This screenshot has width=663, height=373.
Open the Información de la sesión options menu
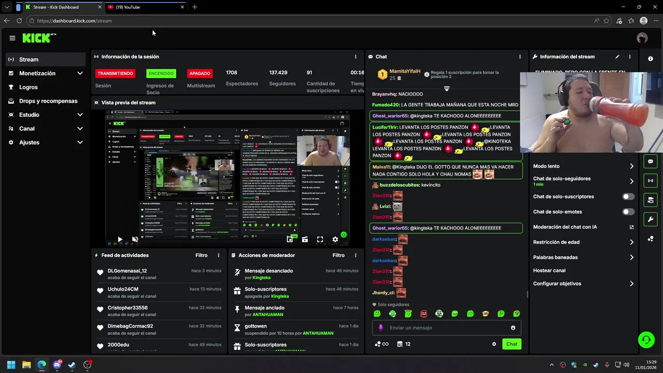(x=355, y=56)
